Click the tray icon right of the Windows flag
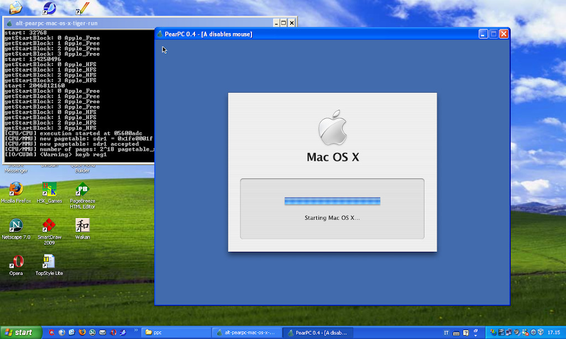Image resolution: width=566 pixels, height=339 pixels. (501, 332)
